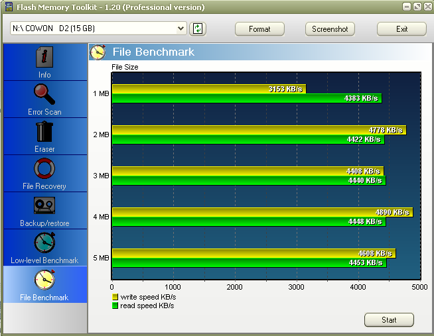
Task: Click the Error Scan sidebar label
Action: [44, 112]
